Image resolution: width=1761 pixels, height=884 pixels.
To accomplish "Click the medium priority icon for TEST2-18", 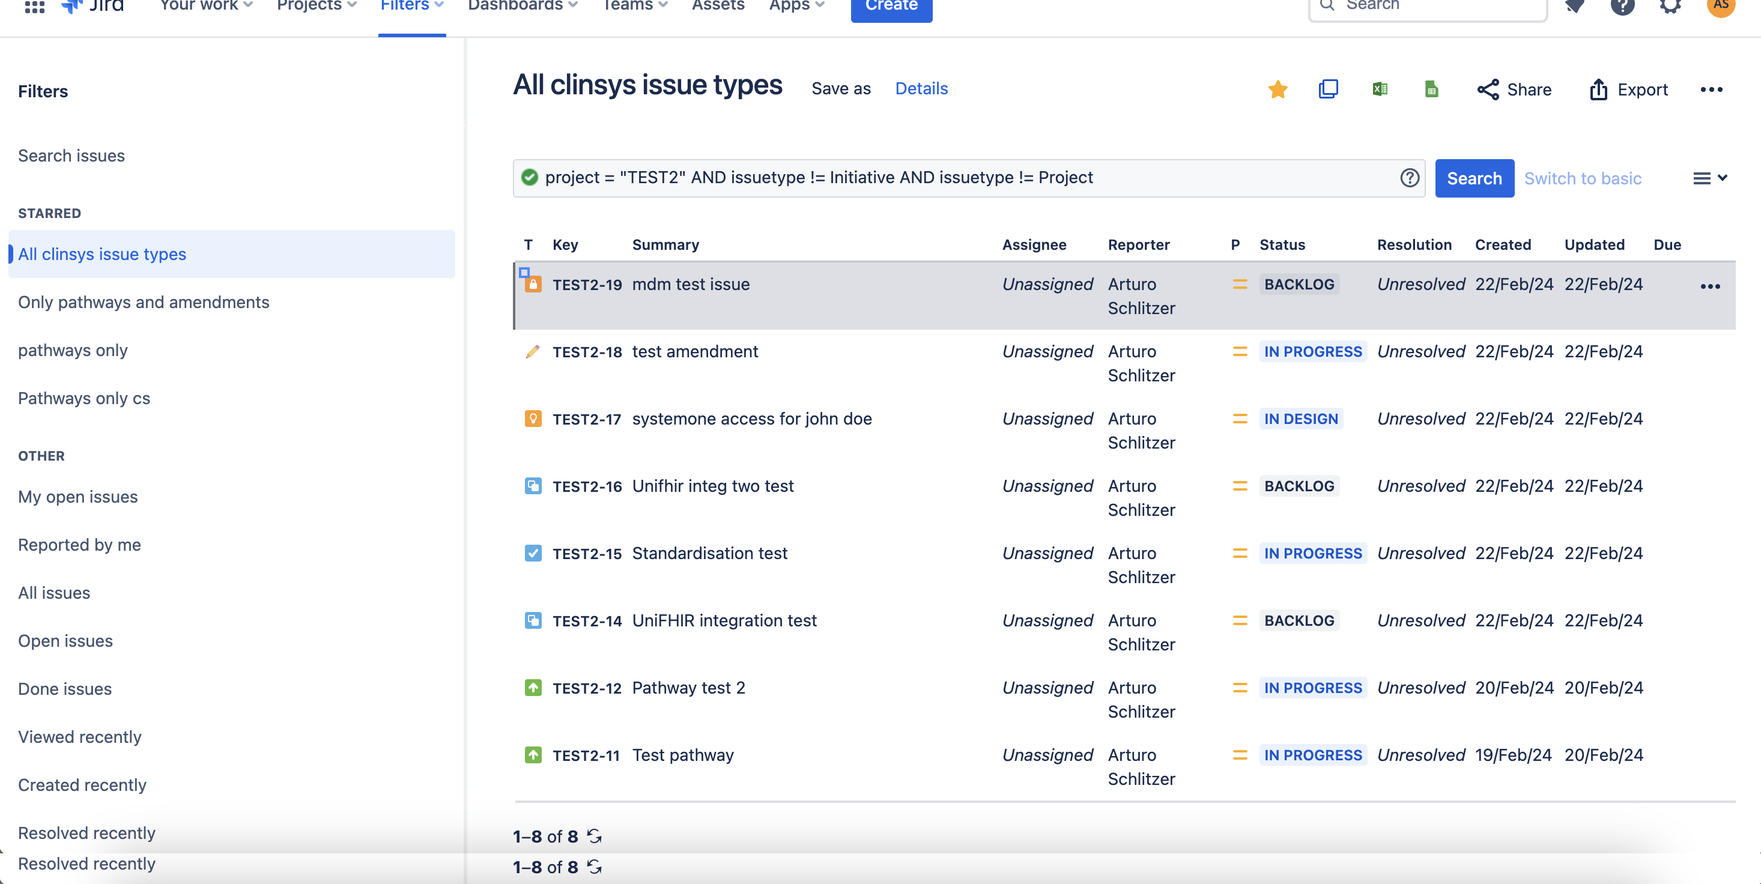I will 1240,351.
